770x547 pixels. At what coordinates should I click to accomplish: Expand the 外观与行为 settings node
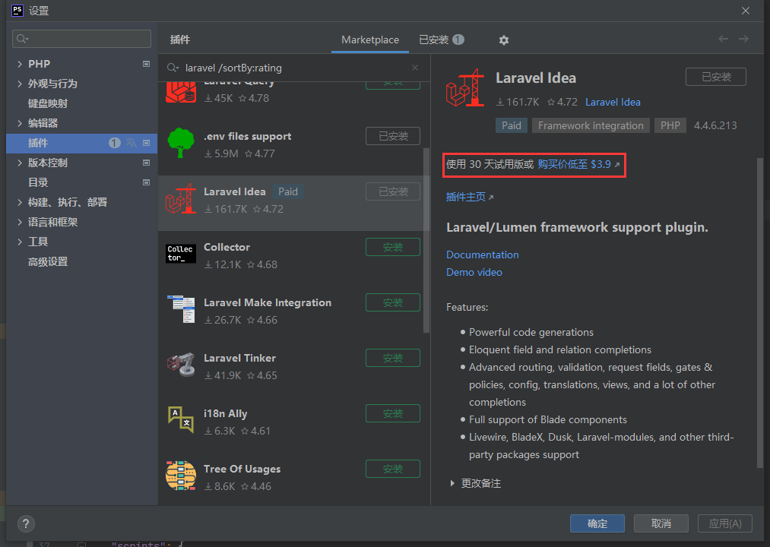click(x=20, y=84)
